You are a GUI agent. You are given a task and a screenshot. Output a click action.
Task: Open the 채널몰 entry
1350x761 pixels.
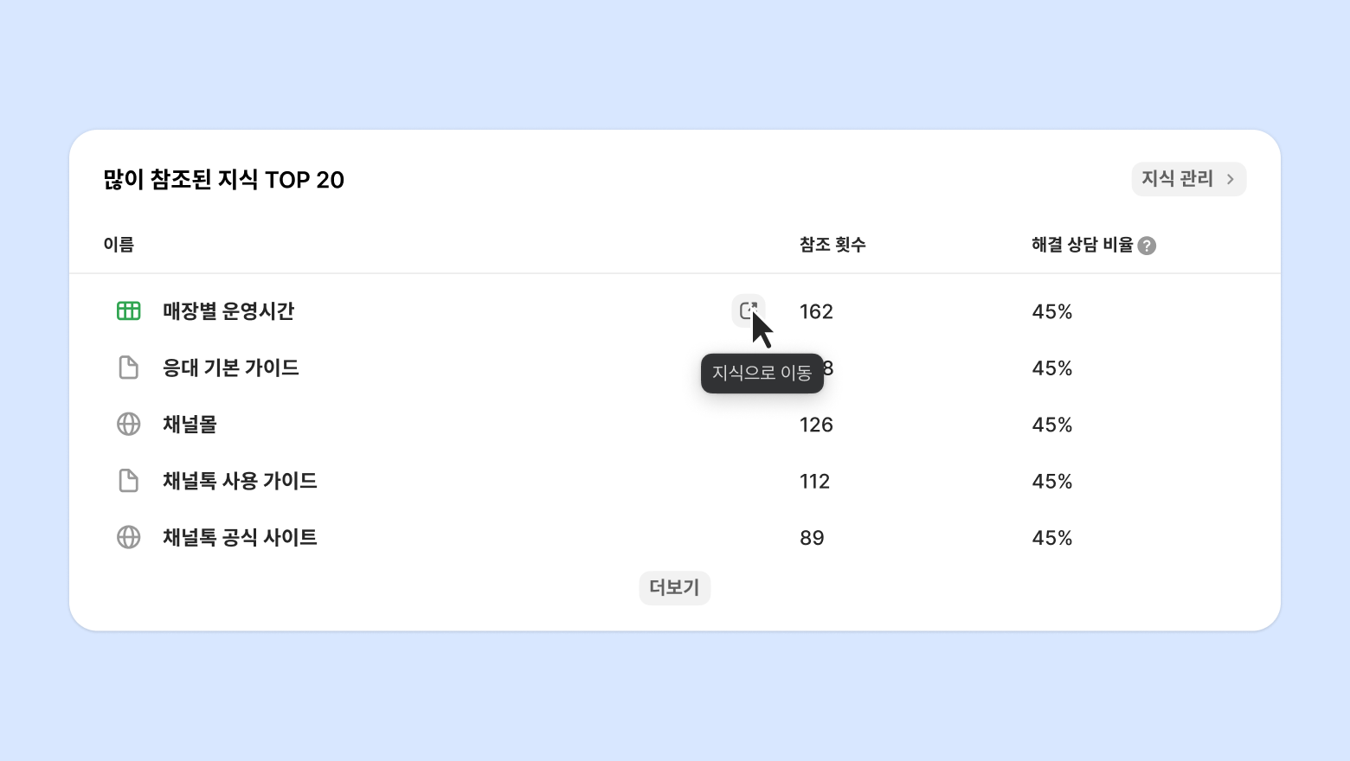pyautogui.click(x=190, y=425)
